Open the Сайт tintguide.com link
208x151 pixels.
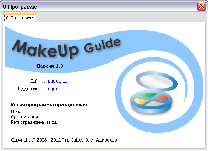tap(57, 81)
